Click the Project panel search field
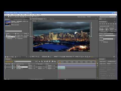Viewport: 121px width, 91px height. pyautogui.click(x=13, y=31)
